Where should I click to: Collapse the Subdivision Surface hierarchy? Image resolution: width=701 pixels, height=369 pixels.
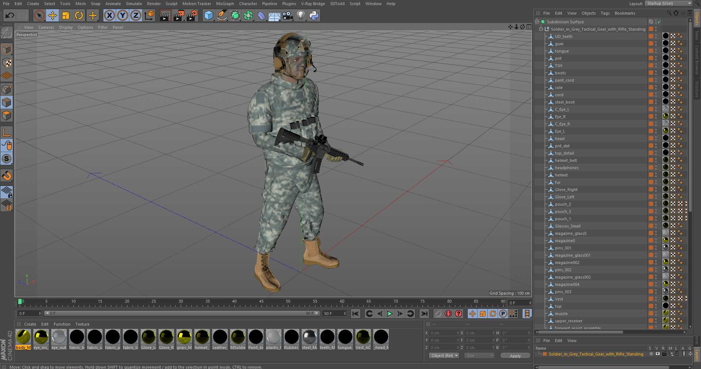[x=537, y=22]
